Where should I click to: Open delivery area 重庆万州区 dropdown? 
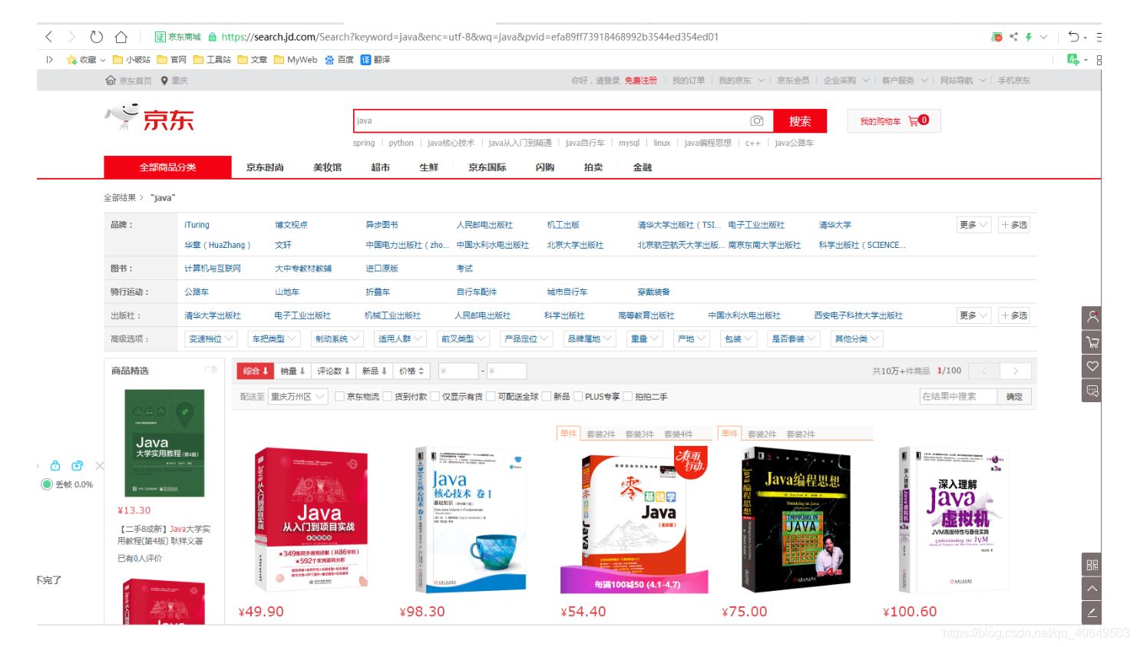299,396
